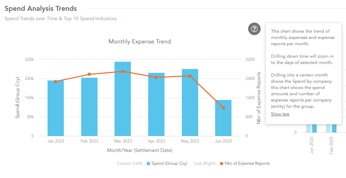Click the Monthly Expense Trend chart title

tap(140, 42)
